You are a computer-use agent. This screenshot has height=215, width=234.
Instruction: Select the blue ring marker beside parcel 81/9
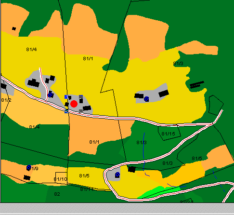29,167
